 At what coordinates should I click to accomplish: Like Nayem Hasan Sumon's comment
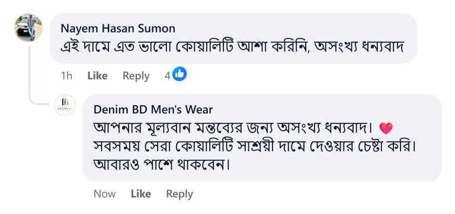[x=98, y=76]
